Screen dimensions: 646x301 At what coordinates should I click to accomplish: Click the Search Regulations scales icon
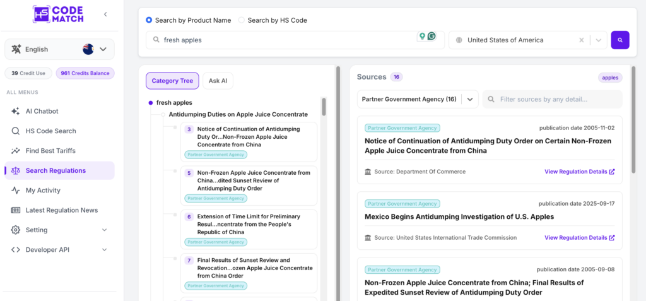tap(15, 171)
